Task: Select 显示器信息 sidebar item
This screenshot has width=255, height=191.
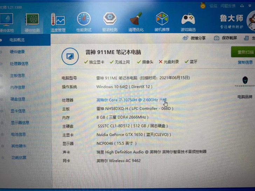Action: 20,123
